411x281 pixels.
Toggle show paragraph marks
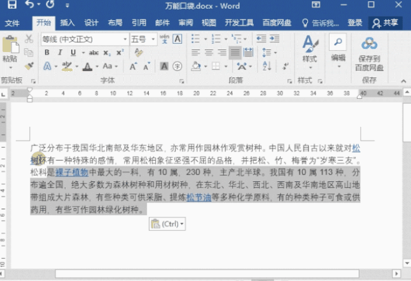[286, 66]
